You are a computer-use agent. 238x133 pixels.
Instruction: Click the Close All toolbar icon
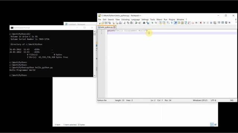(x=116, y=23)
